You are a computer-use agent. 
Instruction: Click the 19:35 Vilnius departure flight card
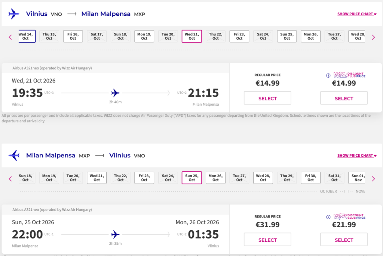point(115,93)
